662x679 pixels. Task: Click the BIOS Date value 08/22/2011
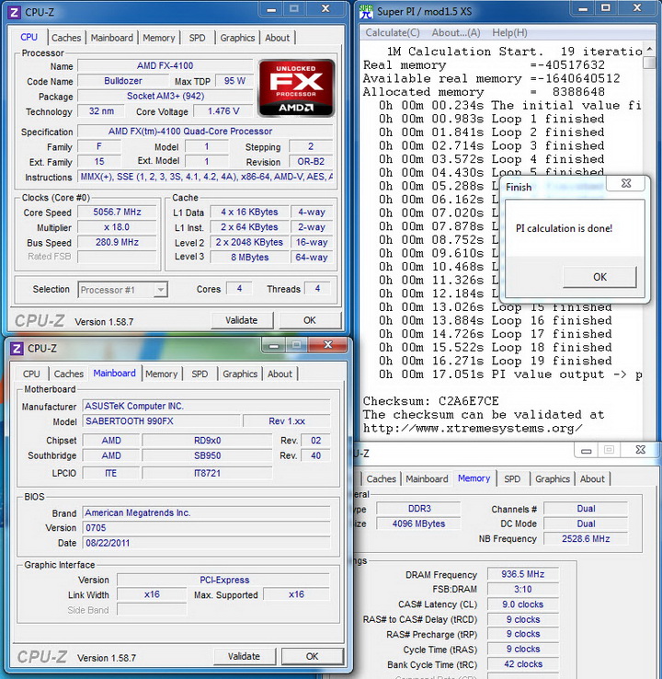point(206,543)
